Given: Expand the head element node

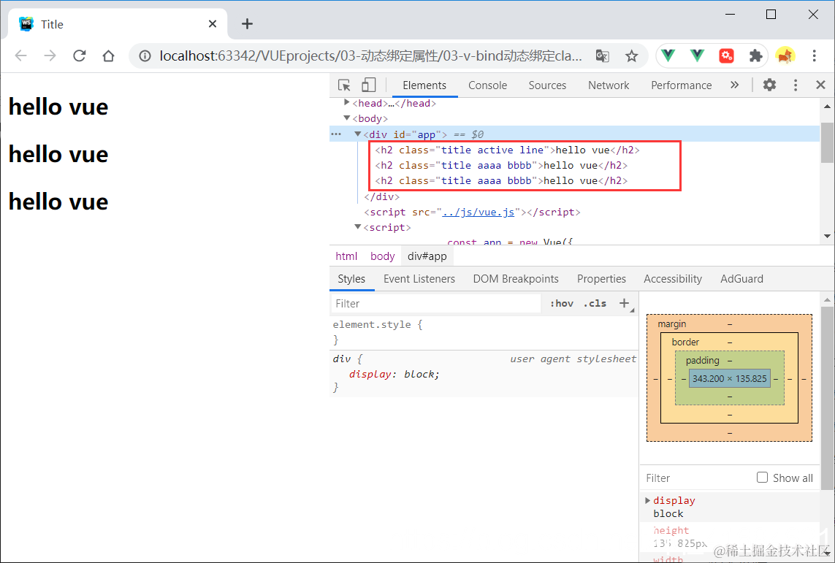Looking at the screenshot, I should 347,102.
